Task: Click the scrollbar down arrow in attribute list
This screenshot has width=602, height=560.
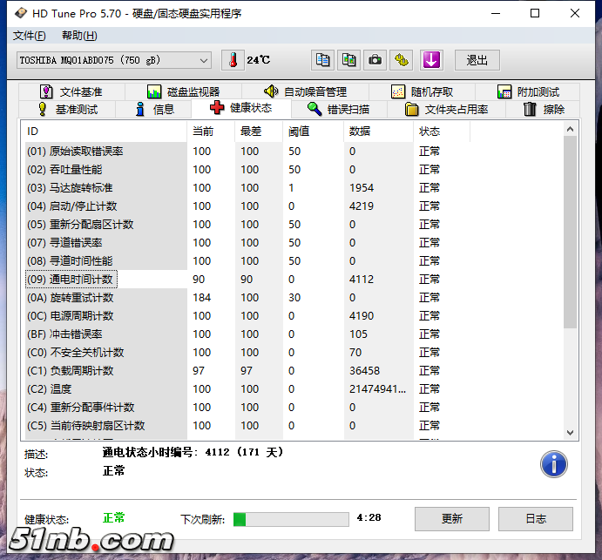Action: [571, 432]
